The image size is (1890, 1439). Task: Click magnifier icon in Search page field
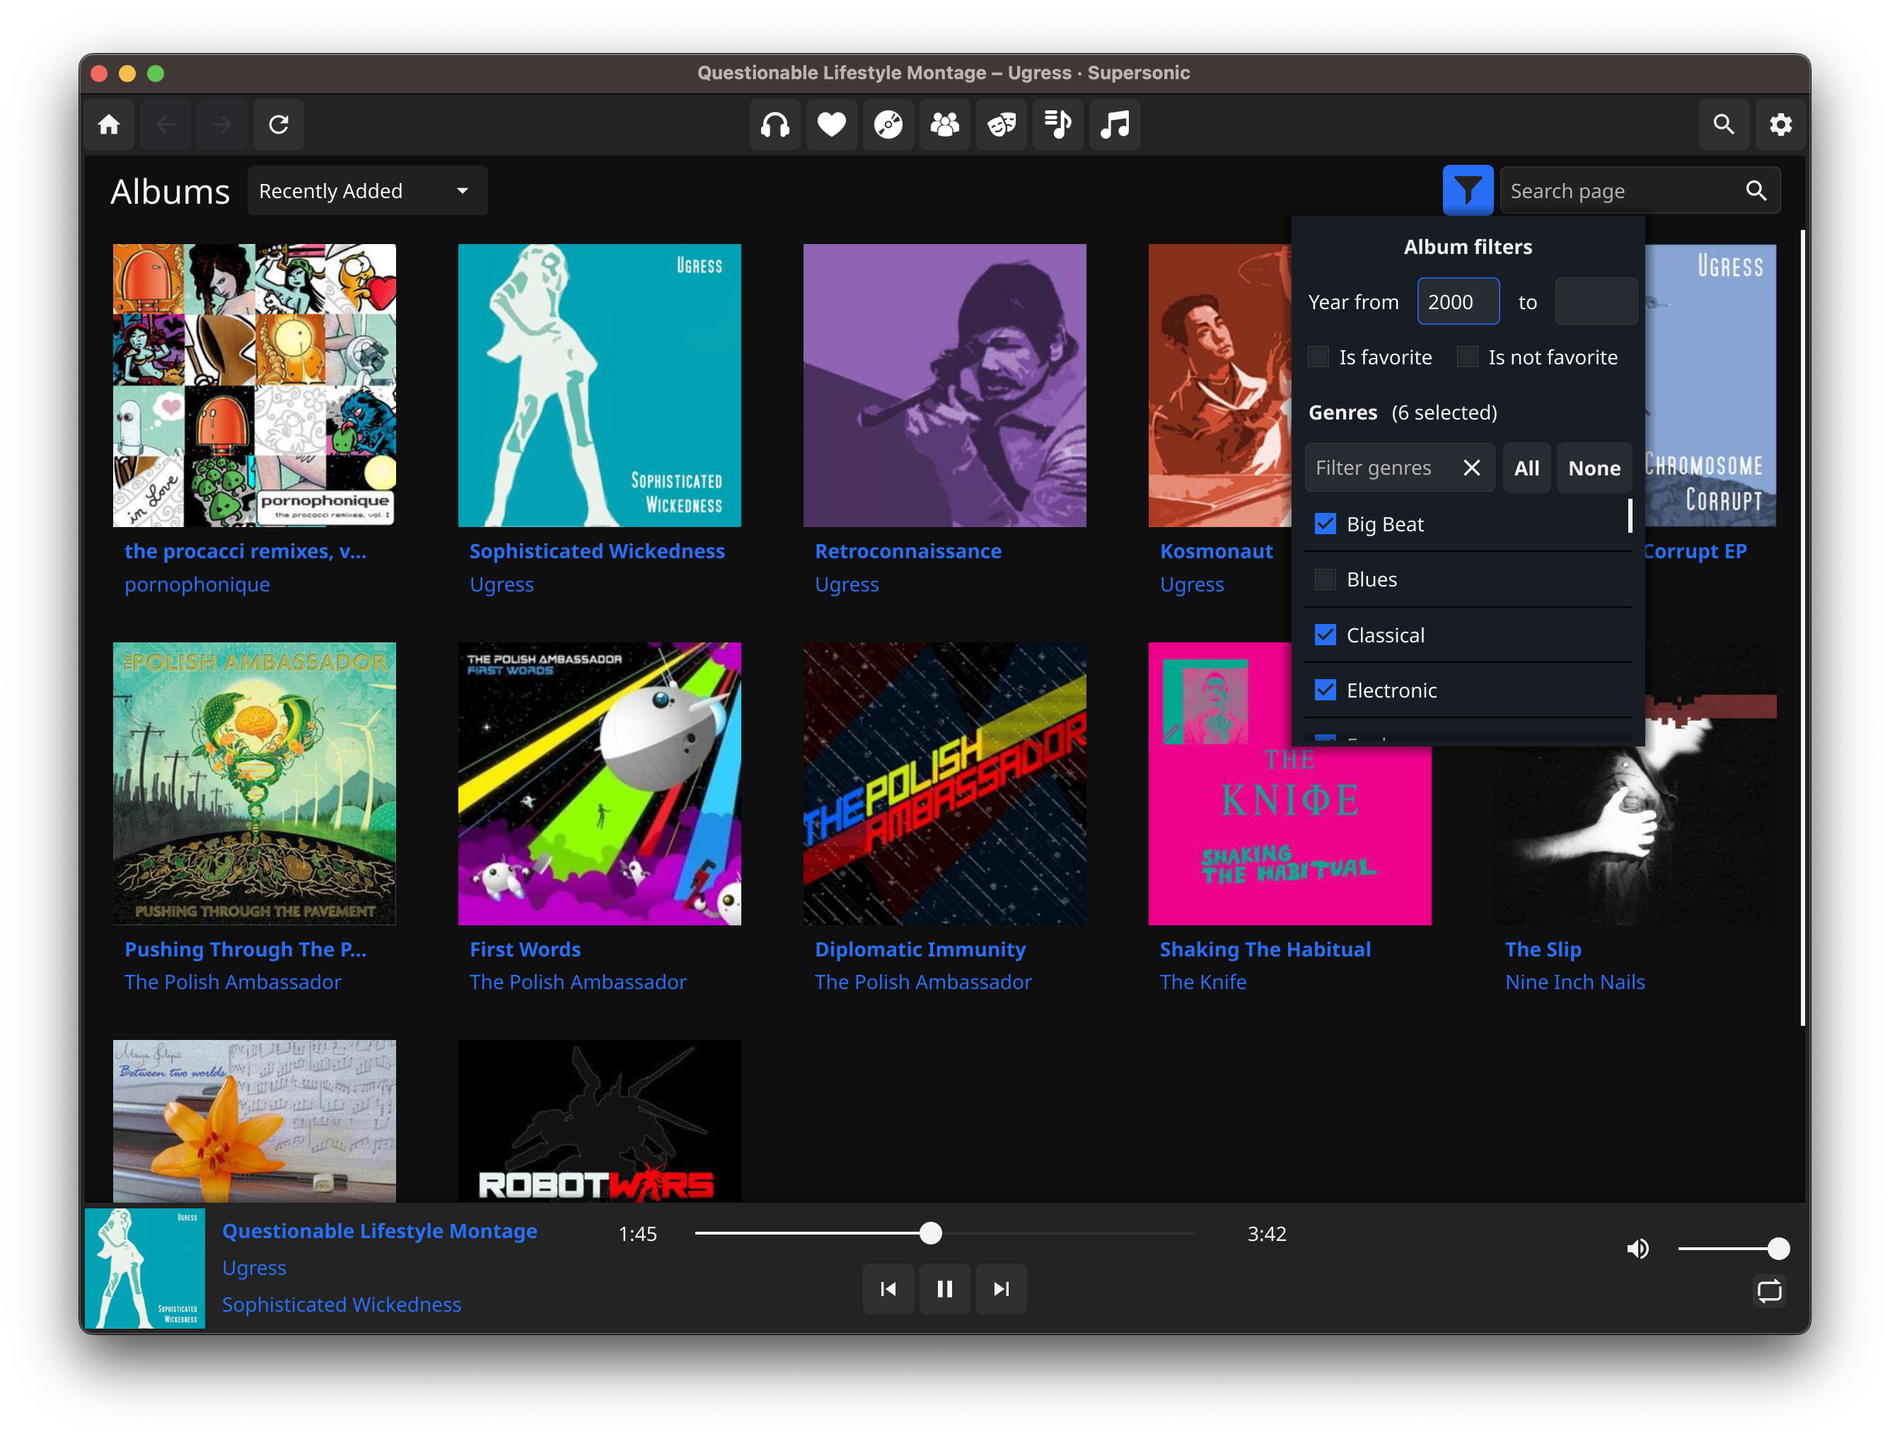pos(1756,190)
